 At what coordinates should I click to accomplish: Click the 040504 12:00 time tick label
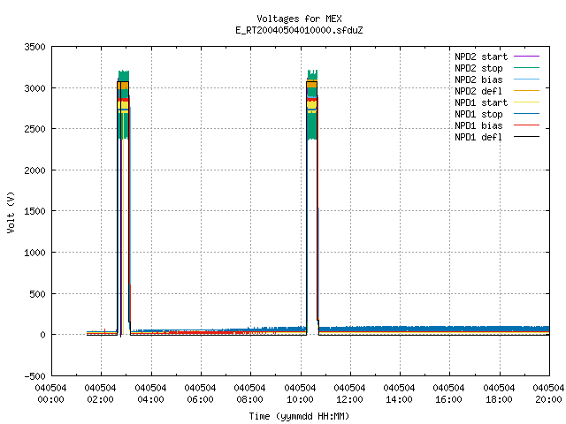(349, 394)
